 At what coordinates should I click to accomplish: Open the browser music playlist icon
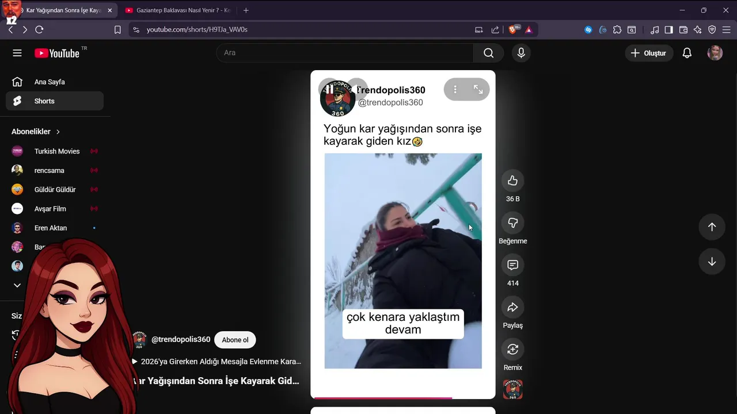click(x=655, y=29)
